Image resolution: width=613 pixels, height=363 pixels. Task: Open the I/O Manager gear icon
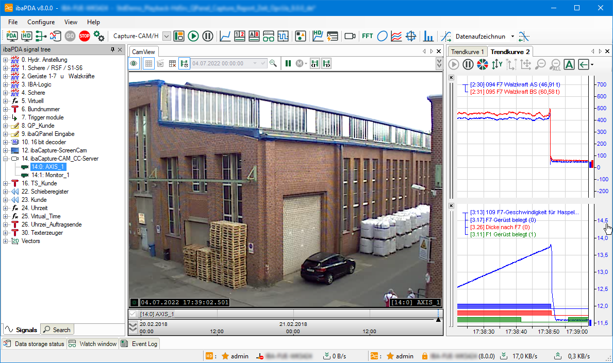pyautogui.click(x=99, y=36)
